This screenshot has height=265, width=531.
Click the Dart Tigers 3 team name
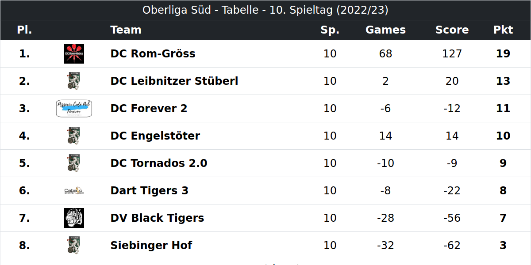tap(150, 190)
